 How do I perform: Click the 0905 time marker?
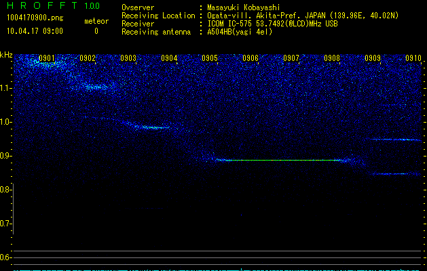point(210,58)
